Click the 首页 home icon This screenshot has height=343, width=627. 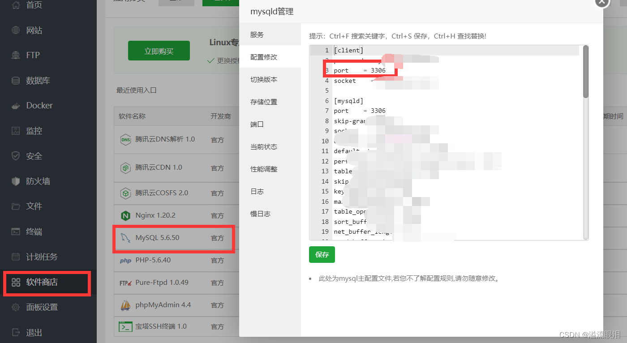point(16,5)
